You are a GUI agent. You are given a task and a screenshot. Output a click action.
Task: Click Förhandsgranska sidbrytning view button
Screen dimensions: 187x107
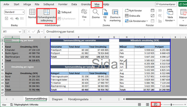(x=47, y=15)
